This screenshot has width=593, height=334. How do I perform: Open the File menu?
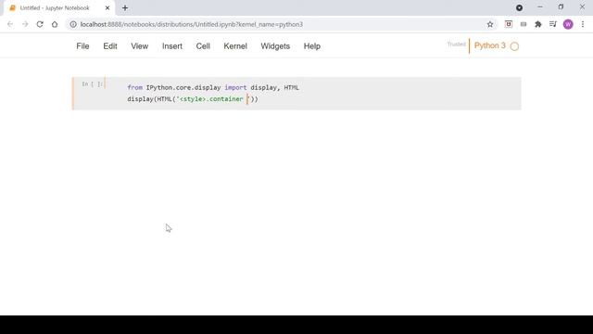click(x=82, y=46)
